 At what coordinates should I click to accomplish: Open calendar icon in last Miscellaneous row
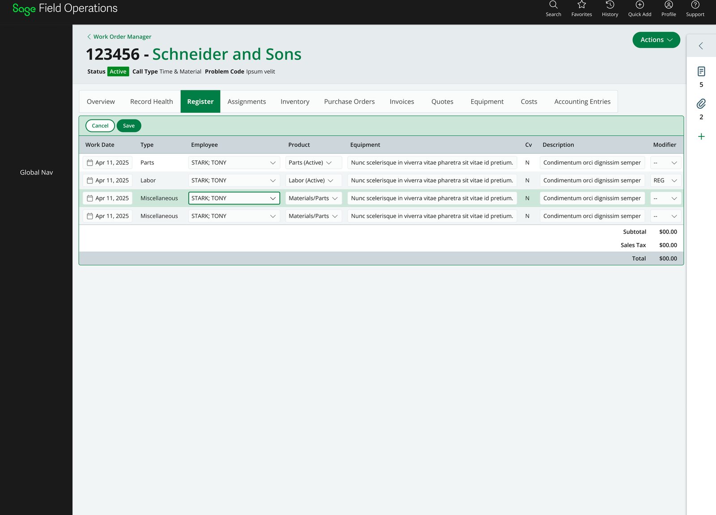(x=90, y=216)
